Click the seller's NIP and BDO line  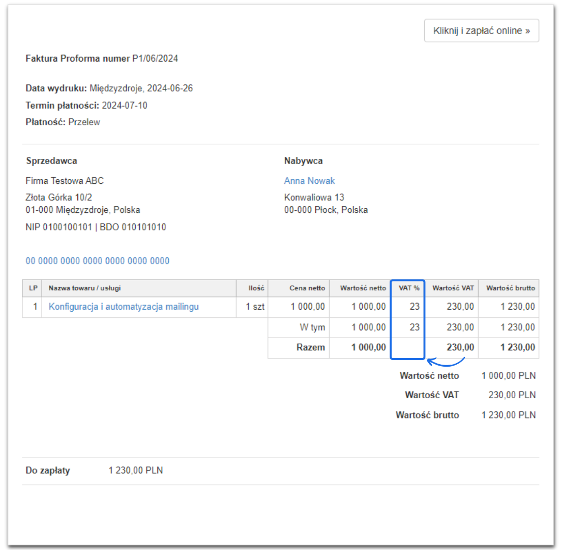96,227
